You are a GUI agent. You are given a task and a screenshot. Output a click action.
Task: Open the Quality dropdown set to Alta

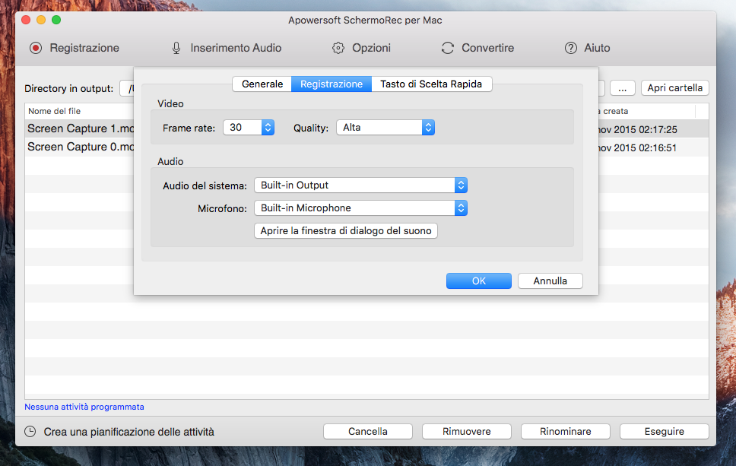385,127
